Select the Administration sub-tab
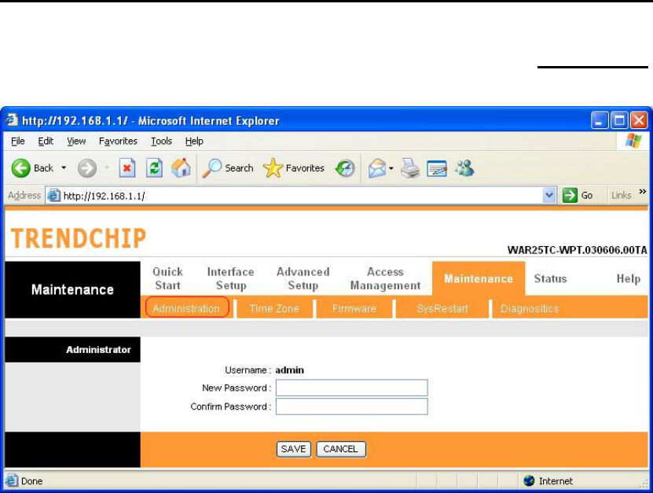Image resolution: width=653 pixels, height=493 pixels. coord(186,308)
